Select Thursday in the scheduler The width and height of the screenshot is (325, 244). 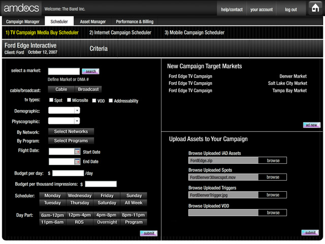point(80,202)
